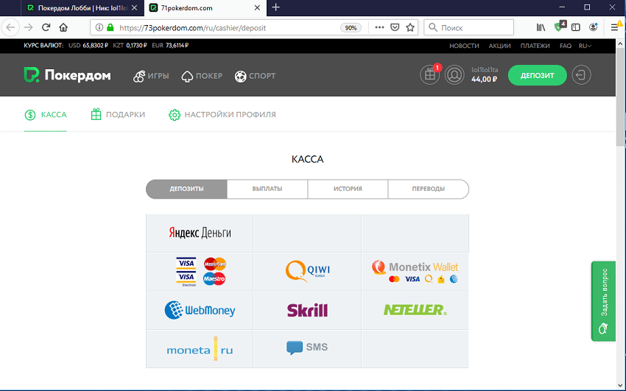626x391 pixels.
Task: Open the ПЛАТЕЖИ link
Action: tap(535, 46)
